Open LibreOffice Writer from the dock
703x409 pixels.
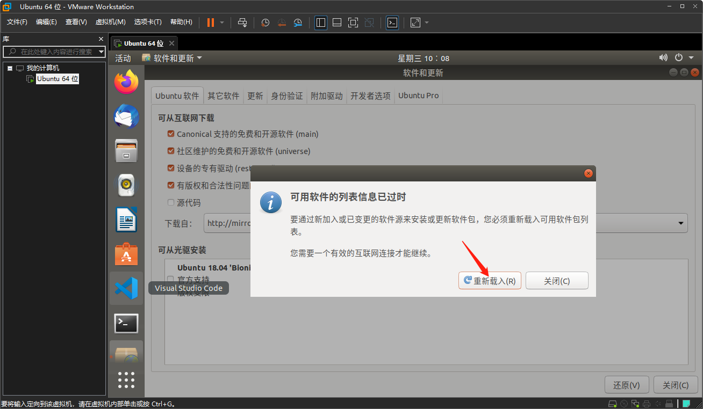click(x=126, y=220)
